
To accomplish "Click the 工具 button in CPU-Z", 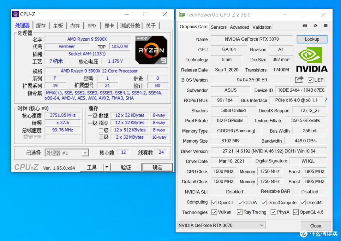I will (92, 167).
